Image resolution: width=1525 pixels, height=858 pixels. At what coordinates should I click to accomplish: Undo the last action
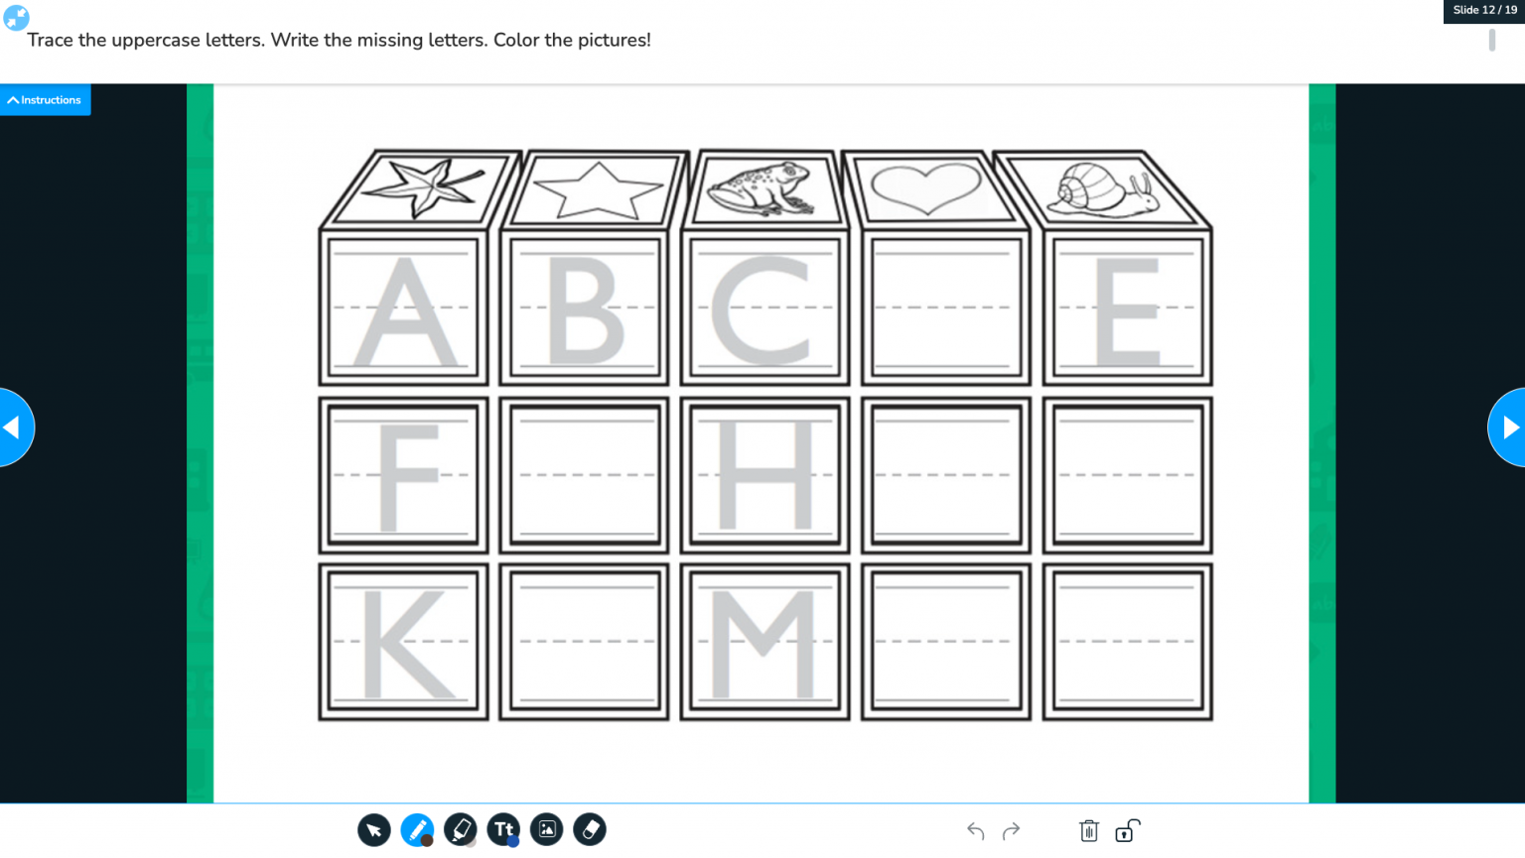[x=976, y=831]
